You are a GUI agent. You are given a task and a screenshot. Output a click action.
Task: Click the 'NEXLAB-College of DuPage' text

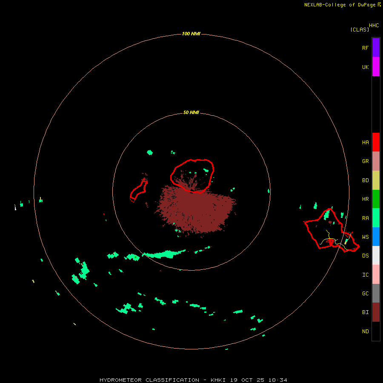(340, 5)
